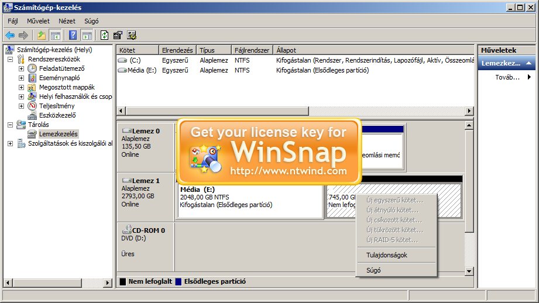The image size is (539, 303).
Task: Click the Megosztott mappák icon
Action: tap(32, 87)
